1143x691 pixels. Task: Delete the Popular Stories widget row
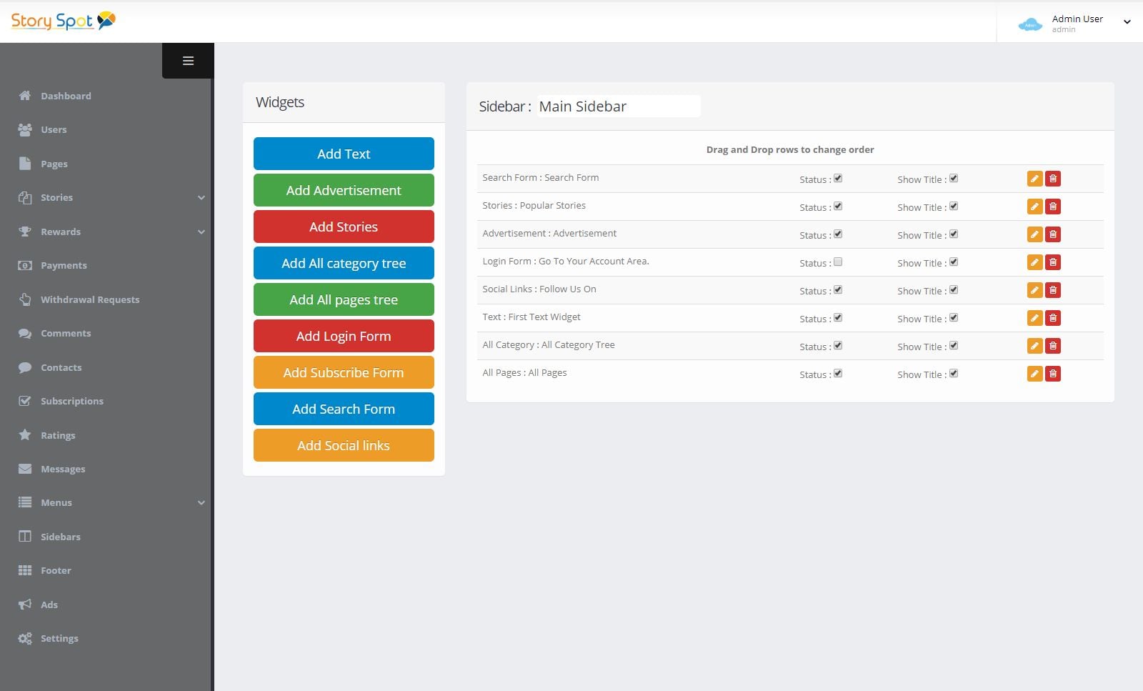coord(1053,207)
